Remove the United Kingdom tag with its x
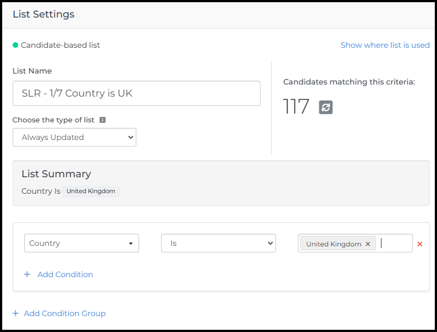The image size is (437, 332). 368,244
